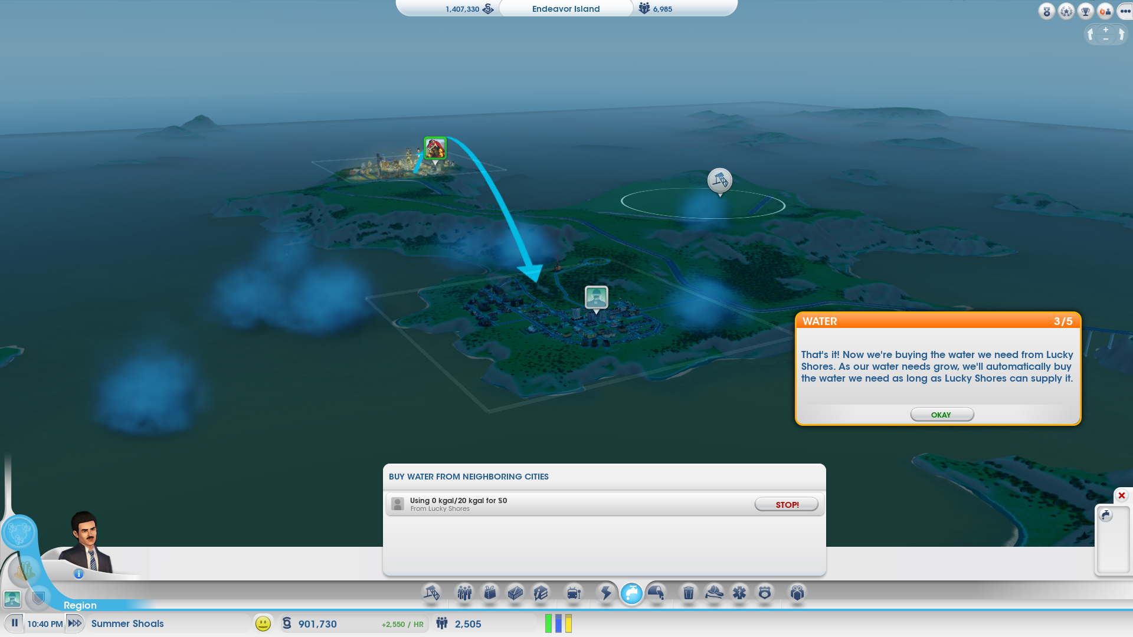Click the RCI demand bars

[x=558, y=623]
